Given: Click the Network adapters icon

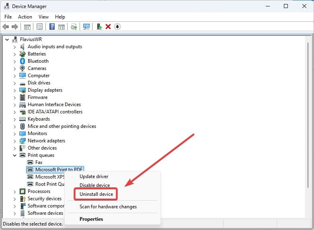Looking at the screenshot, I should 23,141.
